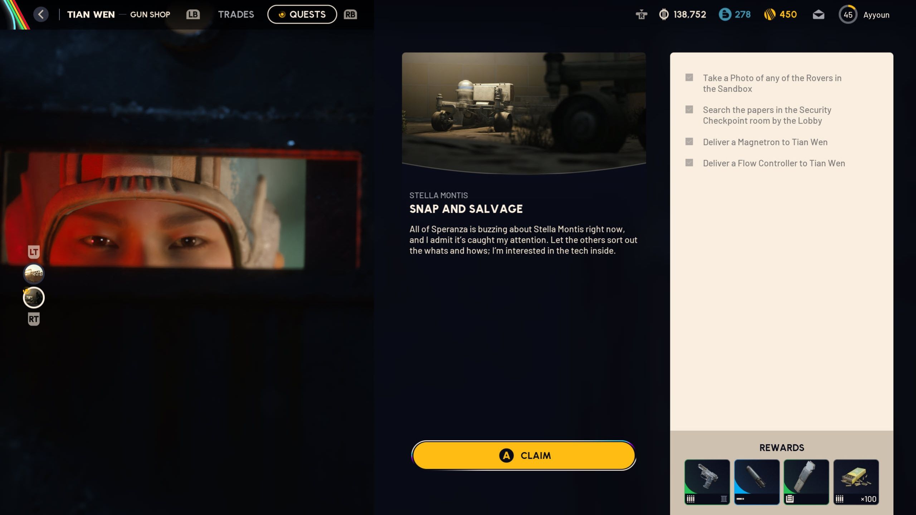Click the yellow 450 currency icon

[x=770, y=15]
